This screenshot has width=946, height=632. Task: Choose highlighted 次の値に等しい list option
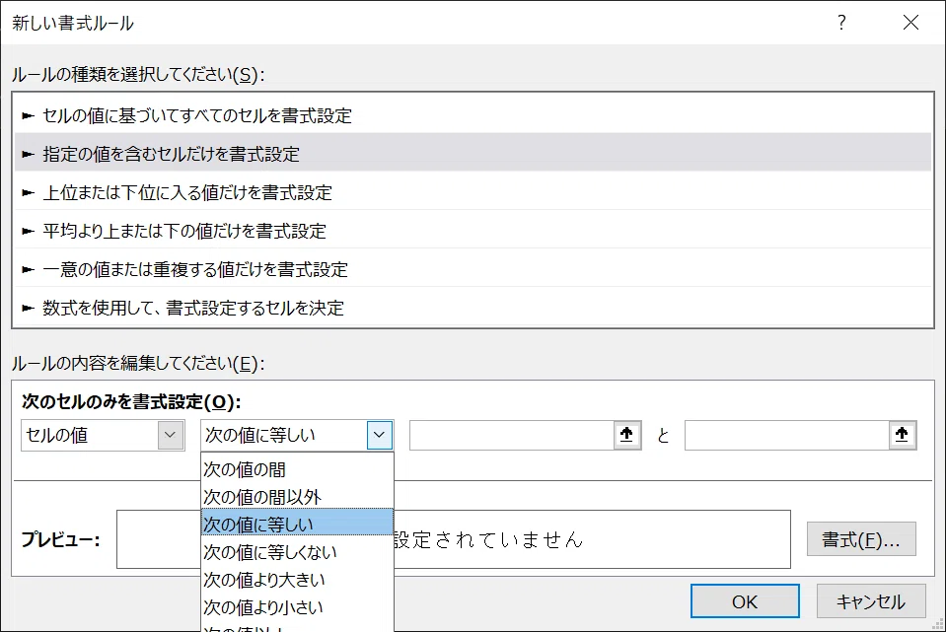point(297,525)
